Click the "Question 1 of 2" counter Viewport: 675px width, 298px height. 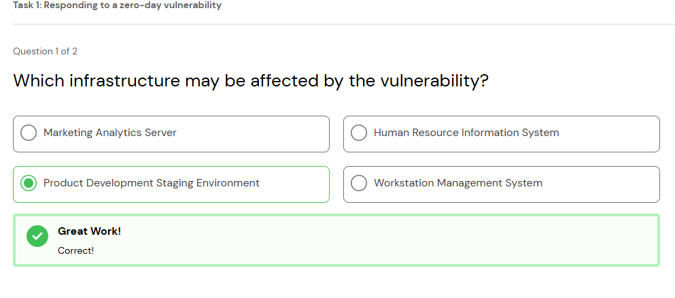tap(45, 52)
